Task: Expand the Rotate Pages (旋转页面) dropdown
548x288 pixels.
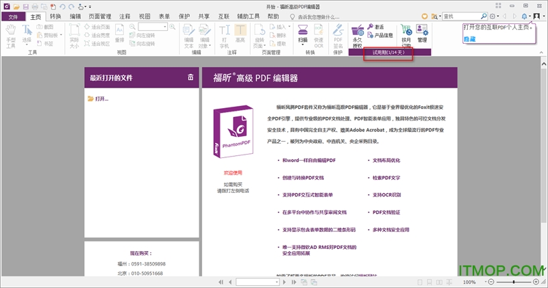Action: pos(264,46)
